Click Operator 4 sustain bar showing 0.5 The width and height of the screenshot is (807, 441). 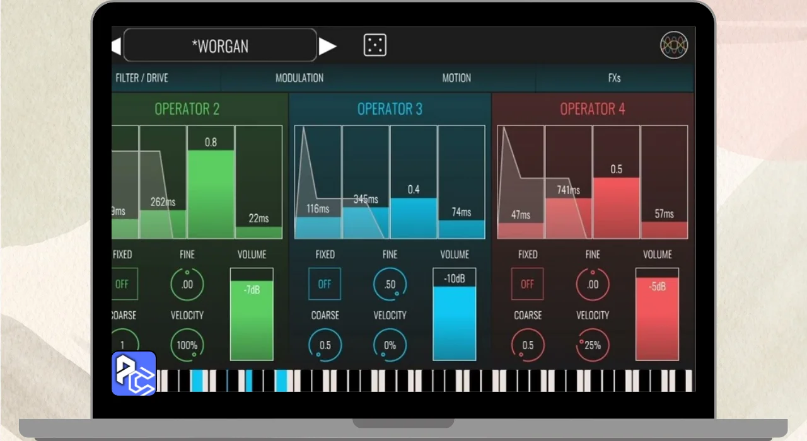[x=616, y=208]
